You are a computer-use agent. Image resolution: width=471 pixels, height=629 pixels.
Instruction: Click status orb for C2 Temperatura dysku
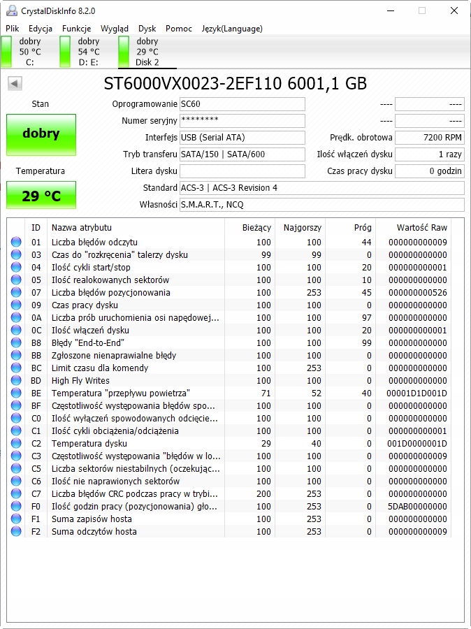point(16,443)
